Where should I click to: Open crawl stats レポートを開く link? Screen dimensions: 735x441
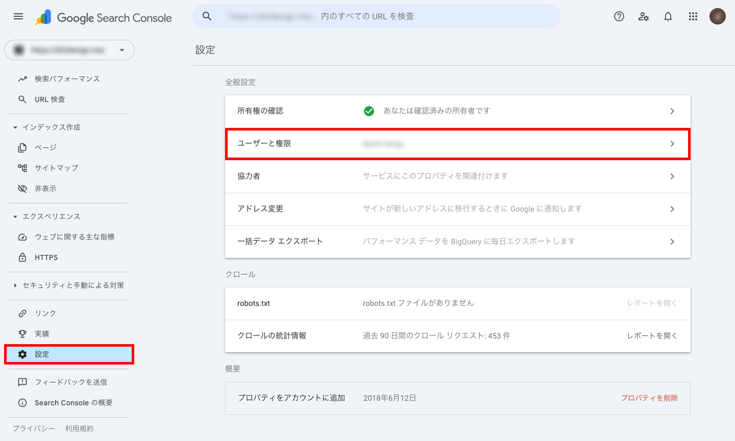point(652,336)
